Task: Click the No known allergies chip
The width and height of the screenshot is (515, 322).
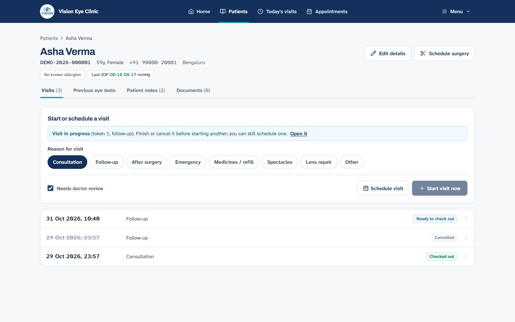Action: coord(63,75)
